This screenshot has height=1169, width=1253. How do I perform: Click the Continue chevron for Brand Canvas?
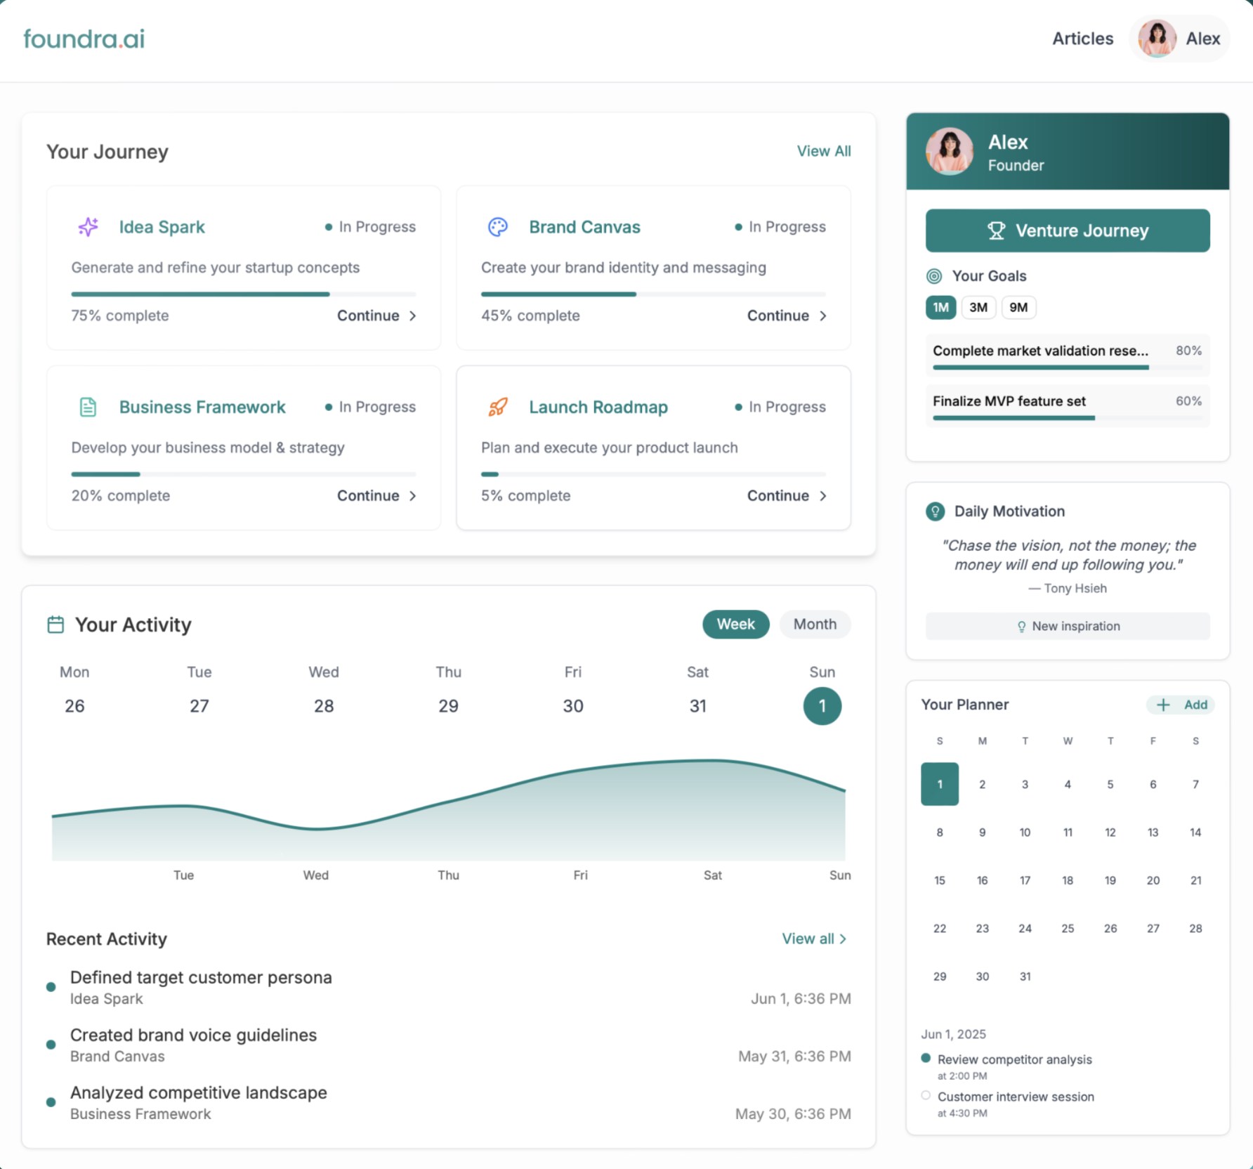tap(823, 315)
